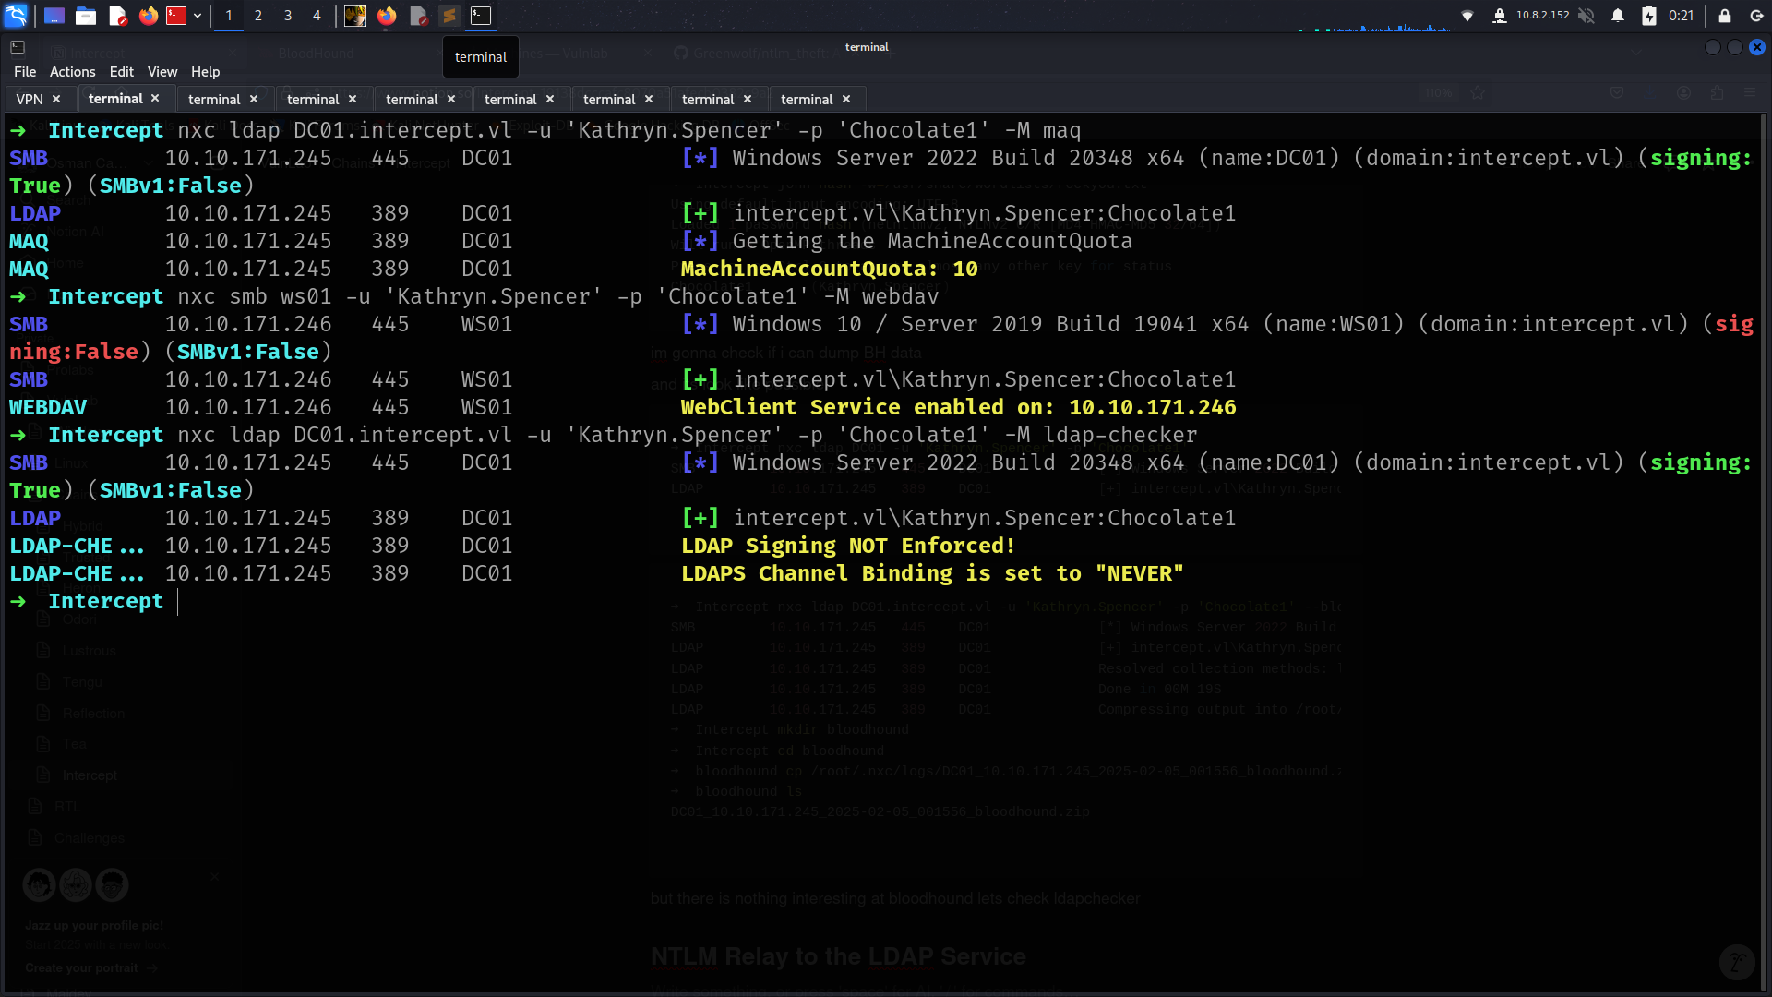Close the VPN tab
Image resolution: width=1772 pixels, height=997 pixels.
point(56,99)
